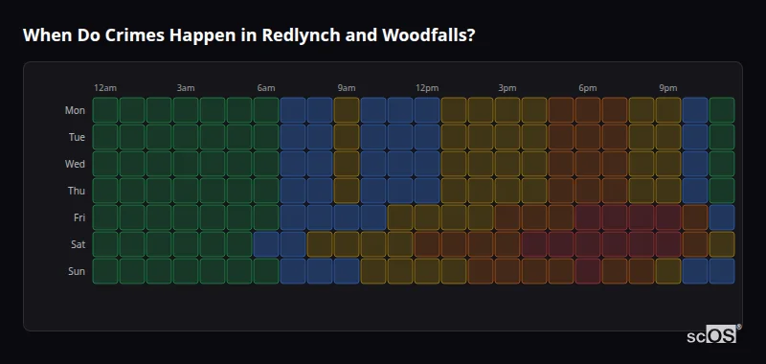Click the 3pm column label

click(x=507, y=88)
